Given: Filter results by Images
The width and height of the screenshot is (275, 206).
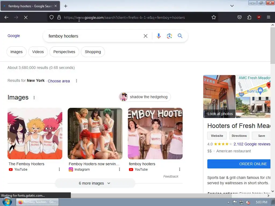Looking at the screenshot, I should tap(16, 52).
